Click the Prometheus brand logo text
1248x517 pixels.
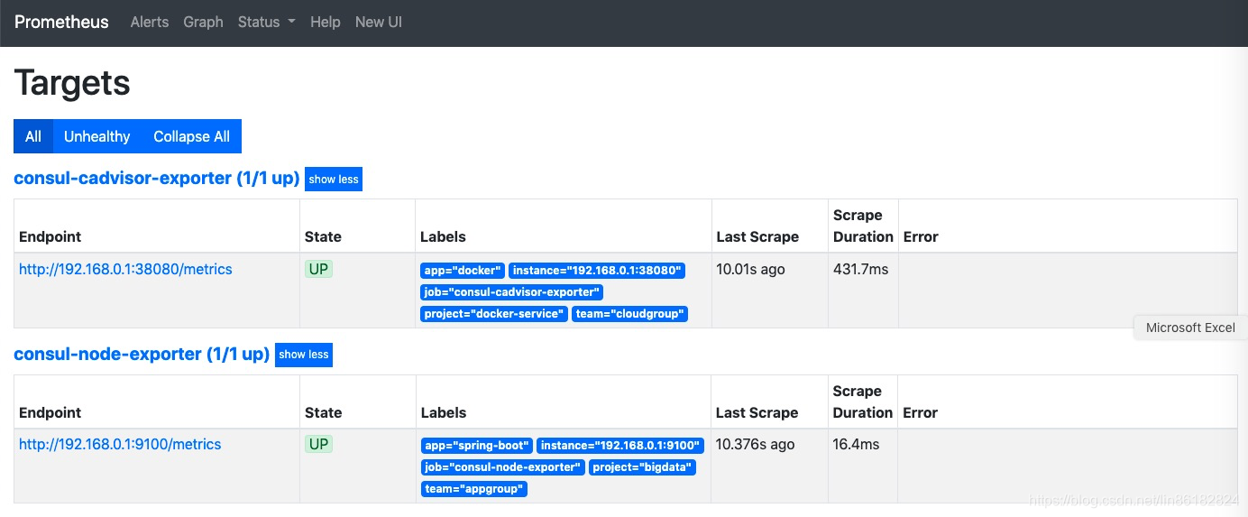[61, 22]
